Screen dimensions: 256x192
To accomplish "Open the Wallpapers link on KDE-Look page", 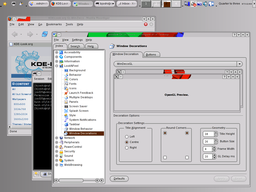I will (19, 99).
